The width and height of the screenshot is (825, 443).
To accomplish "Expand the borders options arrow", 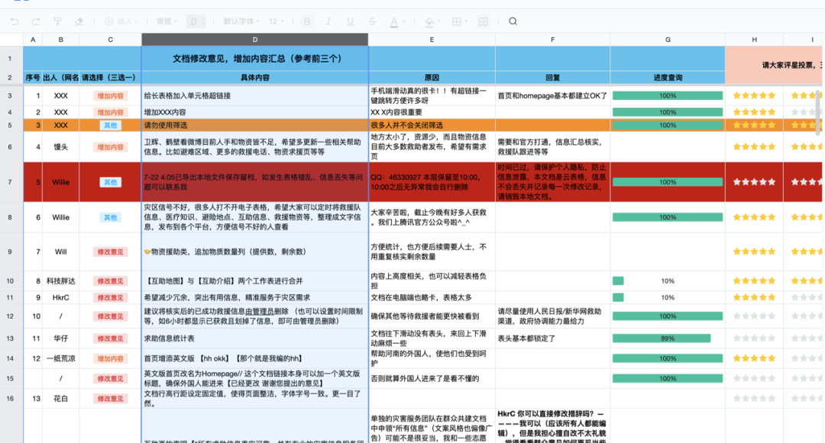I will point(466,22).
